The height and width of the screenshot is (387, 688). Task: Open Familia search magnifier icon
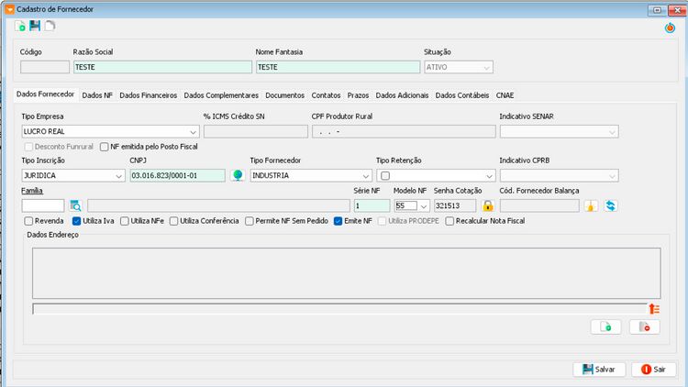(75, 205)
